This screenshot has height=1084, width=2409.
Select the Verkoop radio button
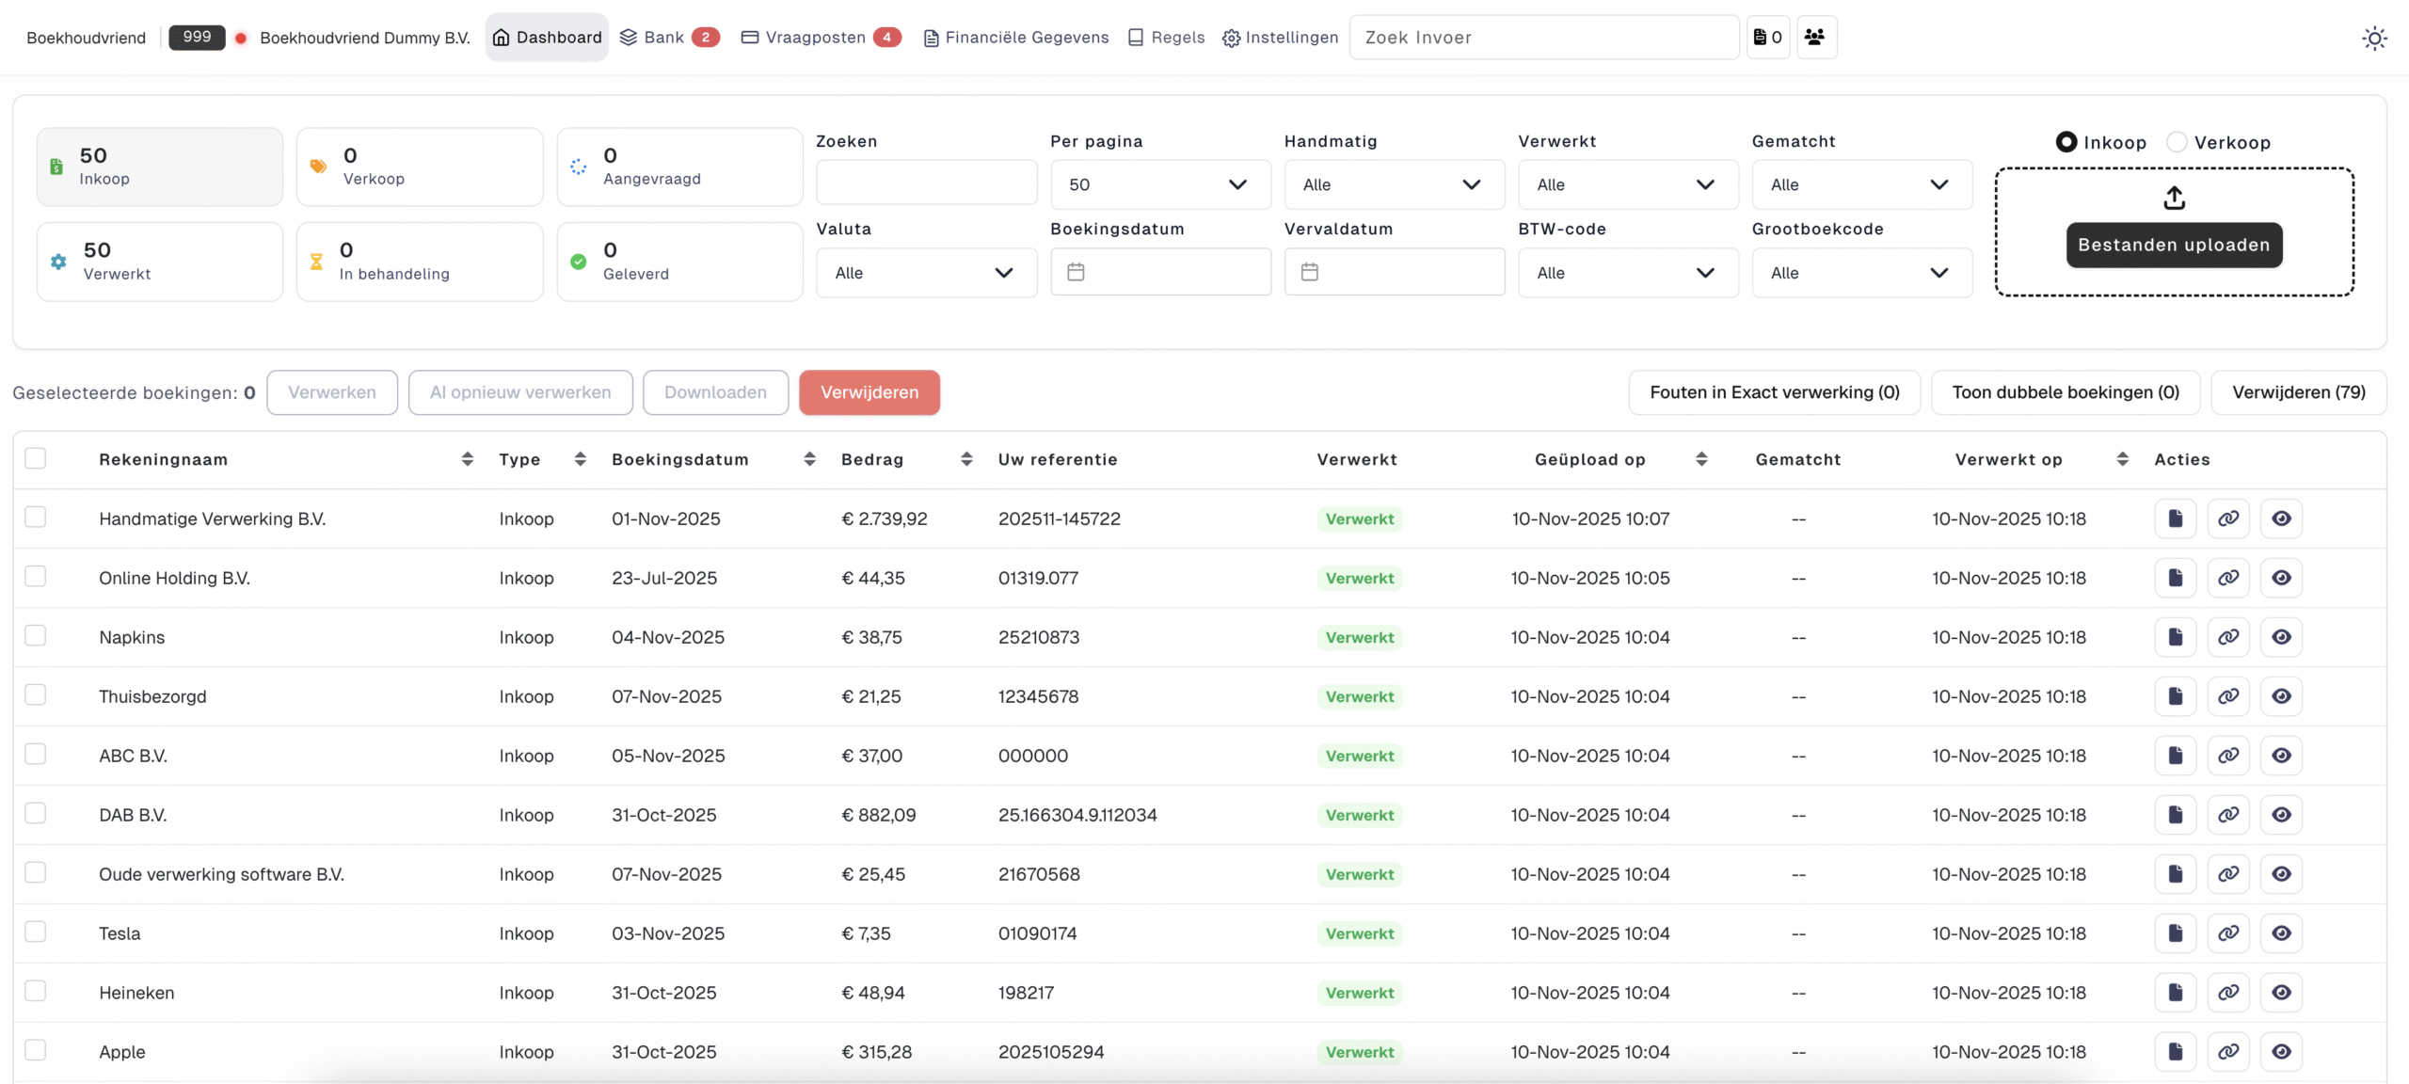(2177, 142)
